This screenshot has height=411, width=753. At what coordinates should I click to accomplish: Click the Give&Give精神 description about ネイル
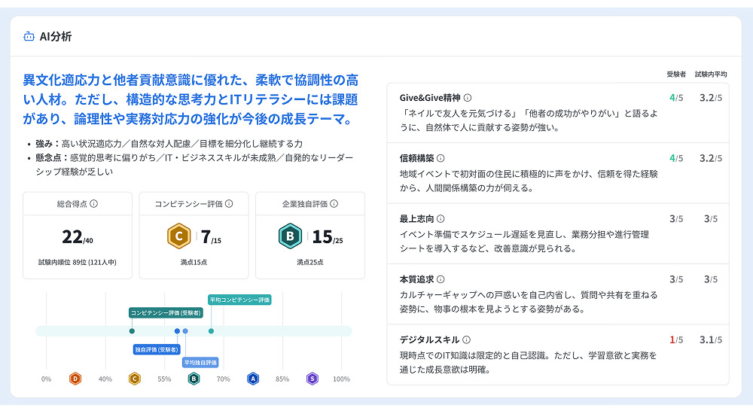click(x=529, y=120)
